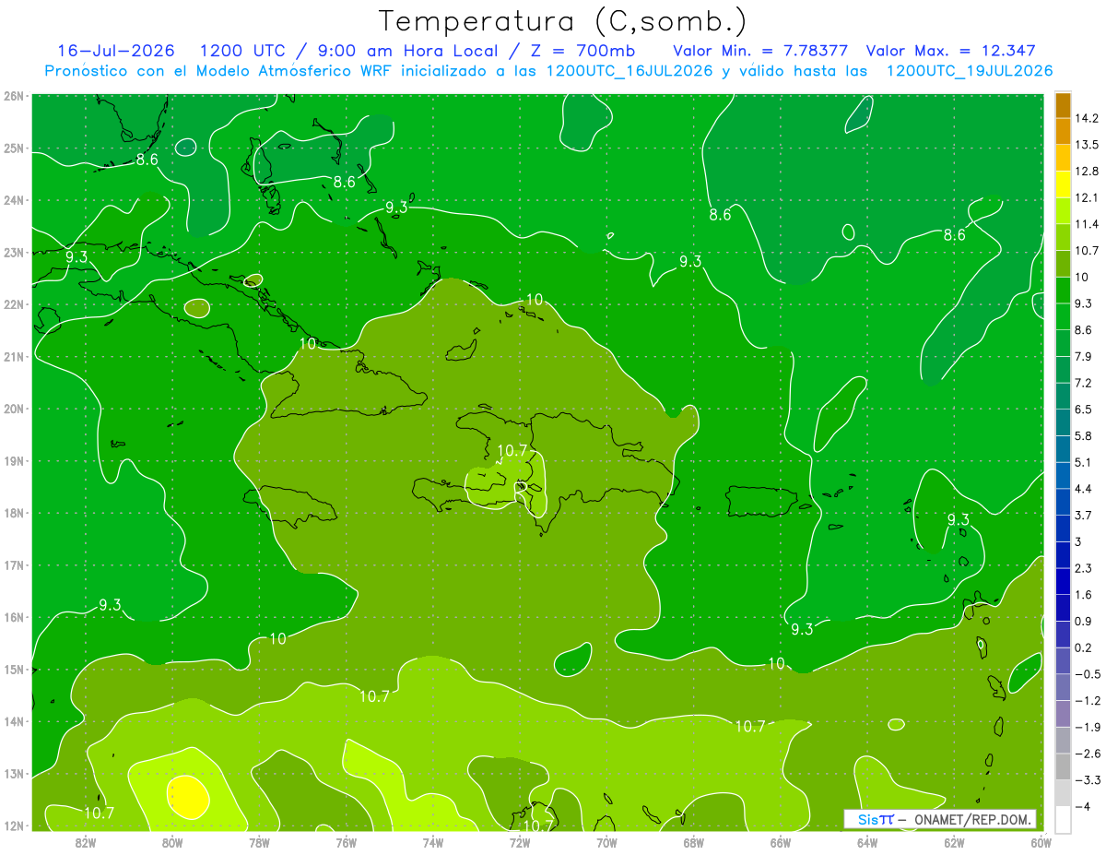Click the '70W' longitude axis label
The height and width of the screenshot is (855, 1106).
606,841
